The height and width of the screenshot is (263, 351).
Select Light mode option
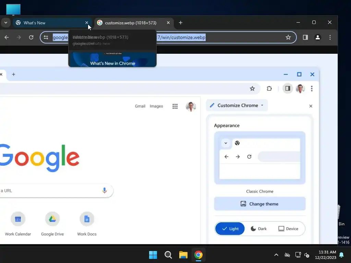[230, 228]
